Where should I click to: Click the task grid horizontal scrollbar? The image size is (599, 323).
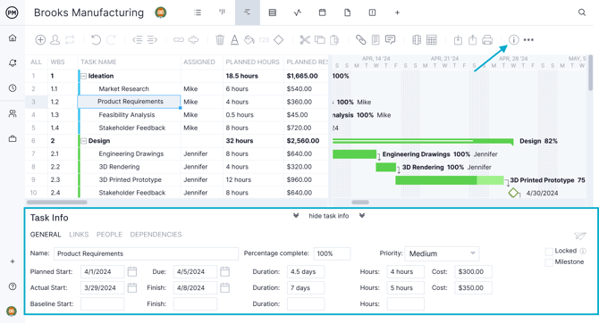[57, 203]
